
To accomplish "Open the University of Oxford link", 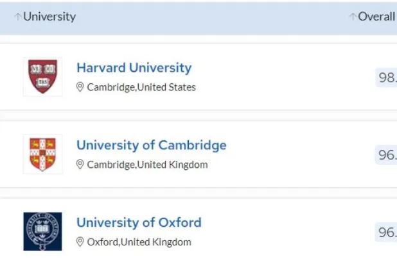I will pos(139,223).
